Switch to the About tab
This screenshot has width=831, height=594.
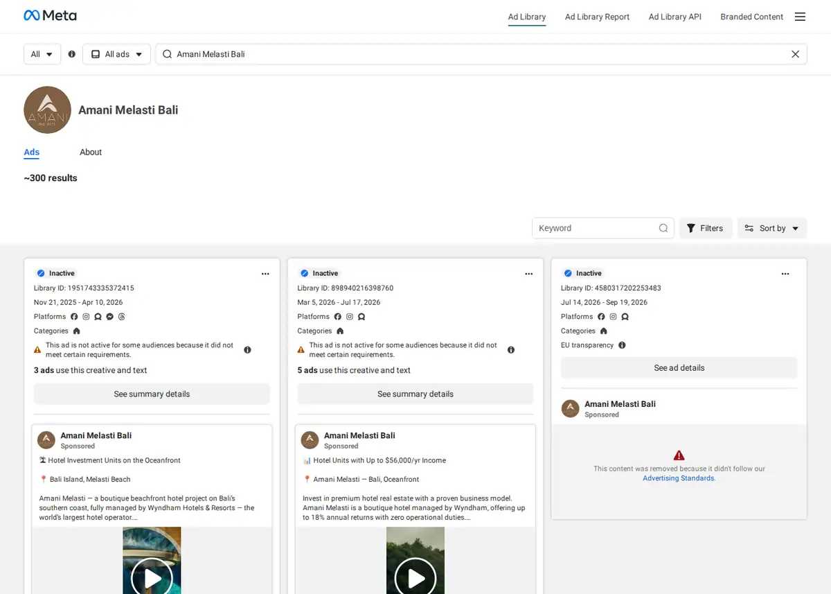91,152
